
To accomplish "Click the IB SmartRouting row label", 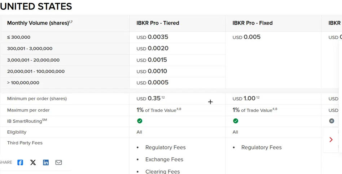I will point(27,121).
